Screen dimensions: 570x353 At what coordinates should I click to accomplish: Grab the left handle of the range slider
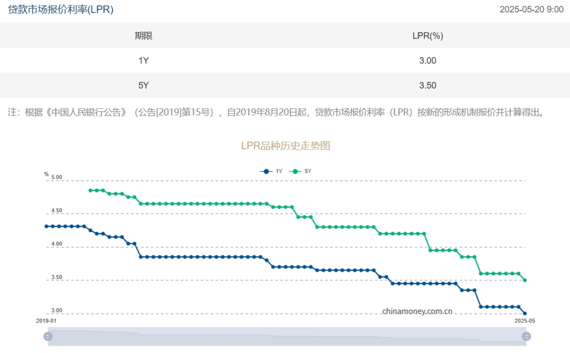tap(48, 336)
